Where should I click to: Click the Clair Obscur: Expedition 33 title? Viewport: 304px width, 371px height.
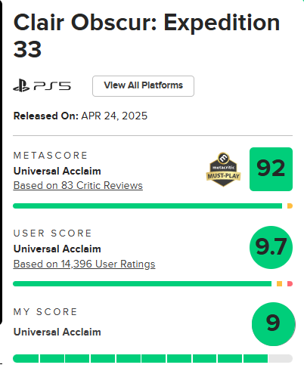coord(147,36)
